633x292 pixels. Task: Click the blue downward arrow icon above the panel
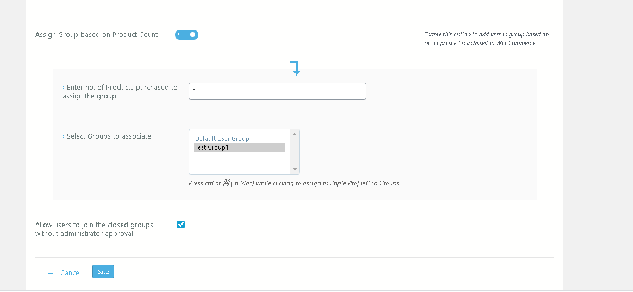[295, 69]
